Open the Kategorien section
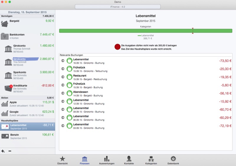 point(151,160)
